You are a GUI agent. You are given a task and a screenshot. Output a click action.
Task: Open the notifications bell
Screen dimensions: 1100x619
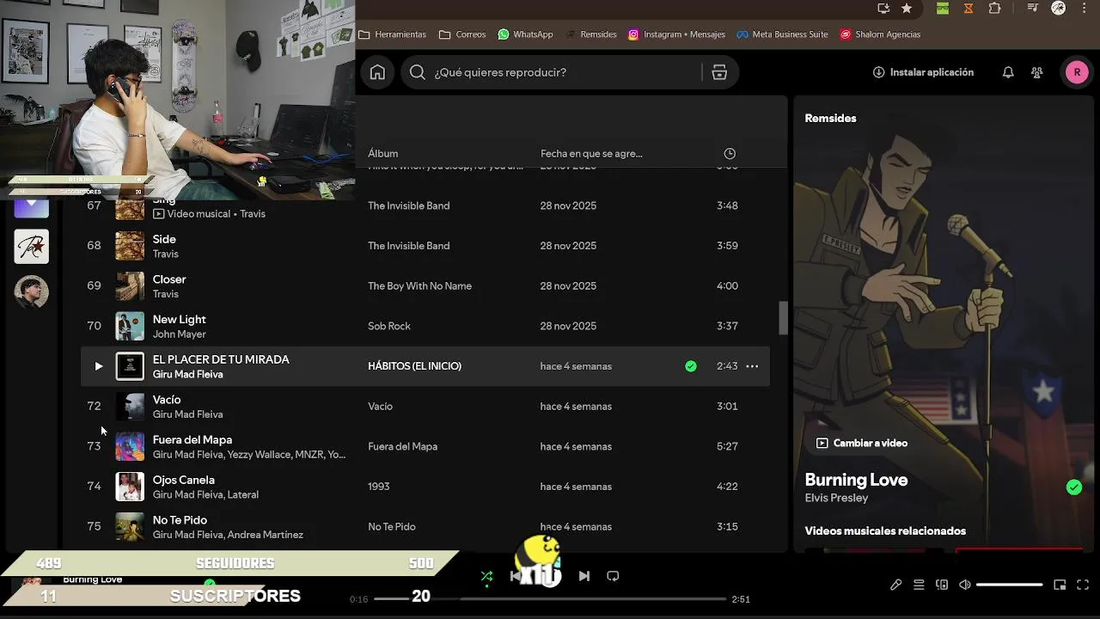pos(1008,72)
